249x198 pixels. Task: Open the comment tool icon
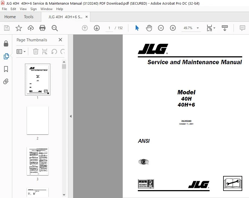(x=242, y=28)
